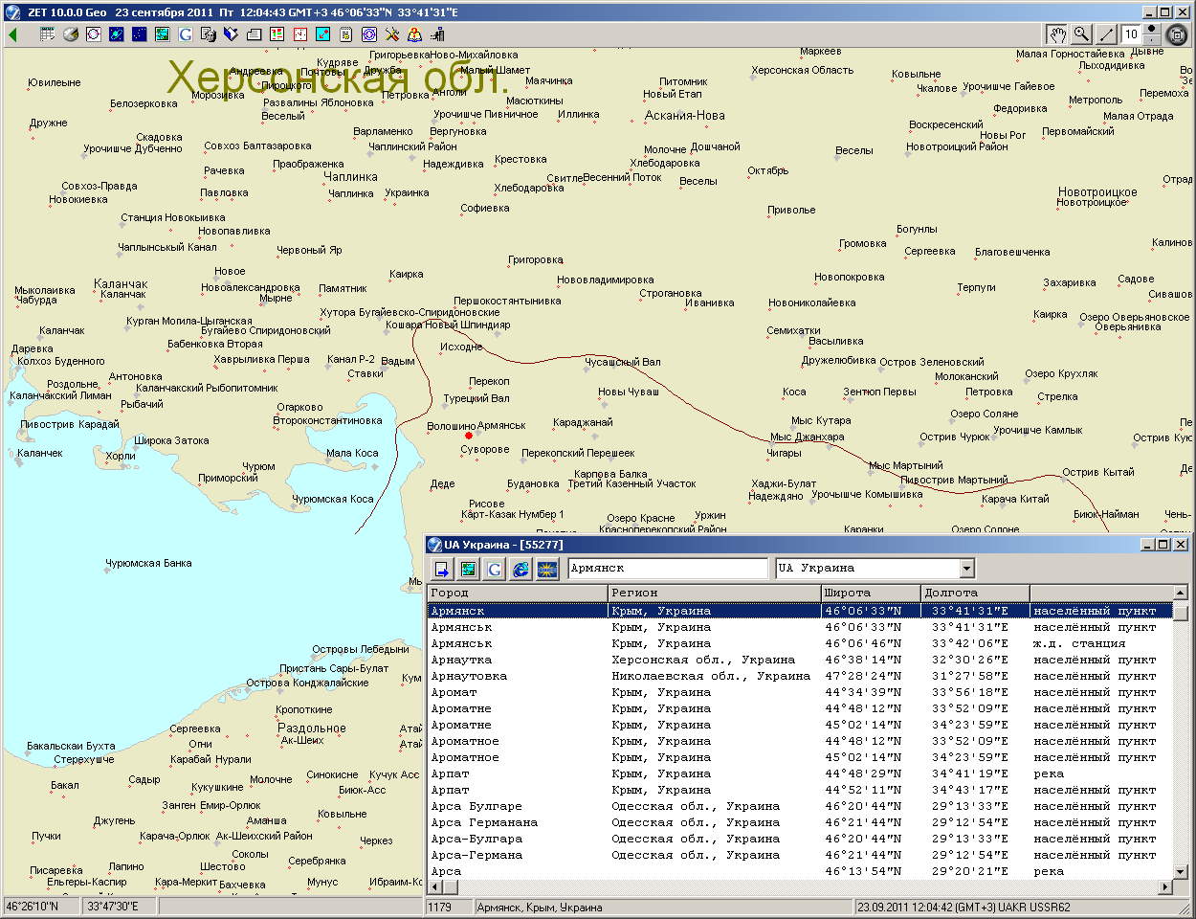Viewport: 1196px width, 919px height.
Task: Click the Google icon in the main toolbar
Action: coord(185,34)
